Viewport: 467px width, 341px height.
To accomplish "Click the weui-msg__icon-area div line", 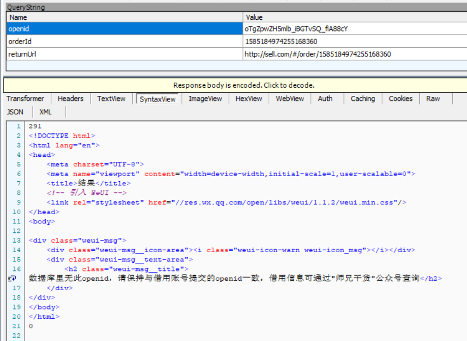I will (x=231, y=250).
